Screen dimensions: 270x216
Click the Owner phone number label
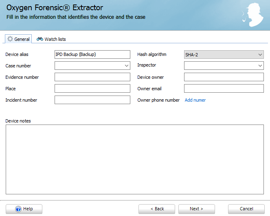click(x=158, y=100)
